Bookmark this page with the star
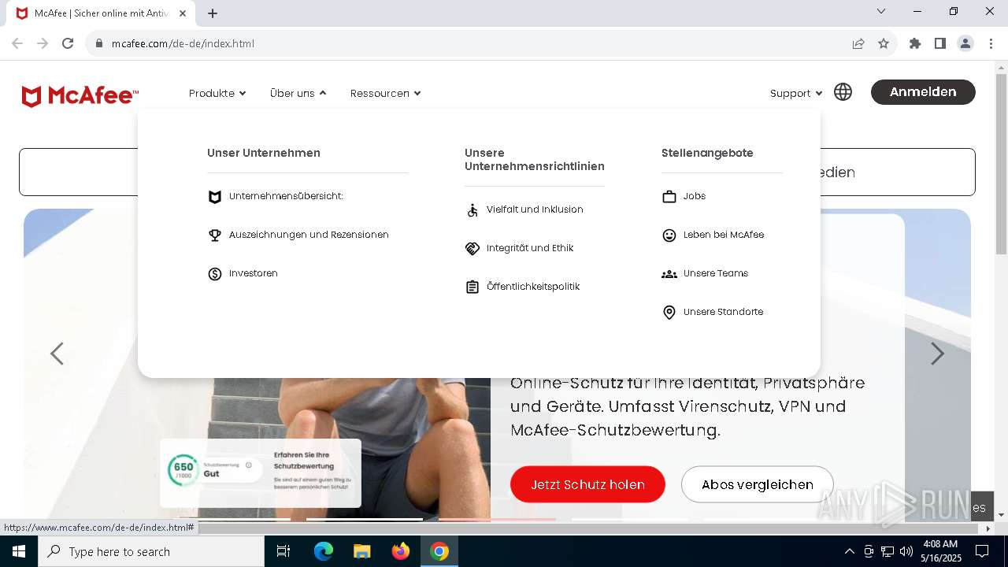 click(x=884, y=43)
